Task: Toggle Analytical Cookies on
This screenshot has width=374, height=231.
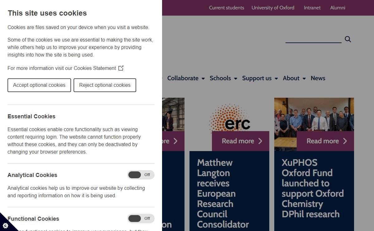Action: pos(141,175)
